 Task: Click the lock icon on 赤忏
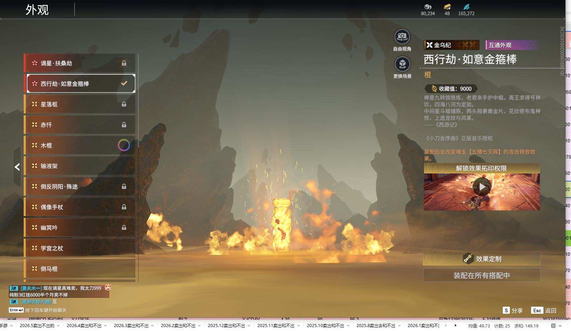(124, 124)
